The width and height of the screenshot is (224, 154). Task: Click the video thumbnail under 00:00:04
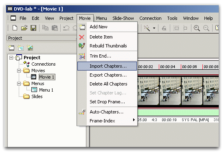170,91
